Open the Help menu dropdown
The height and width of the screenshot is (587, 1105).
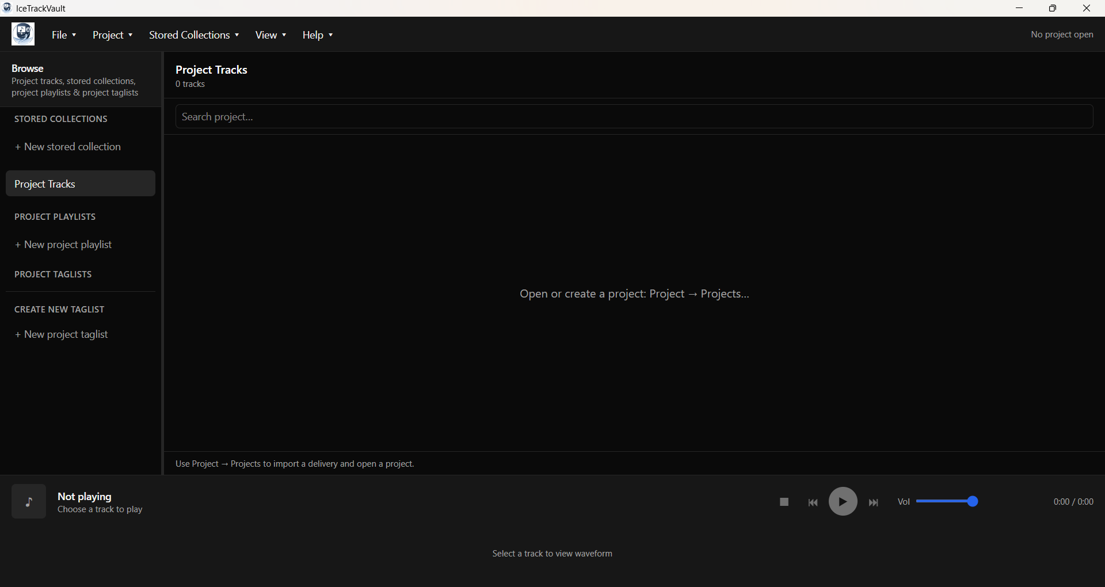(x=318, y=35)
